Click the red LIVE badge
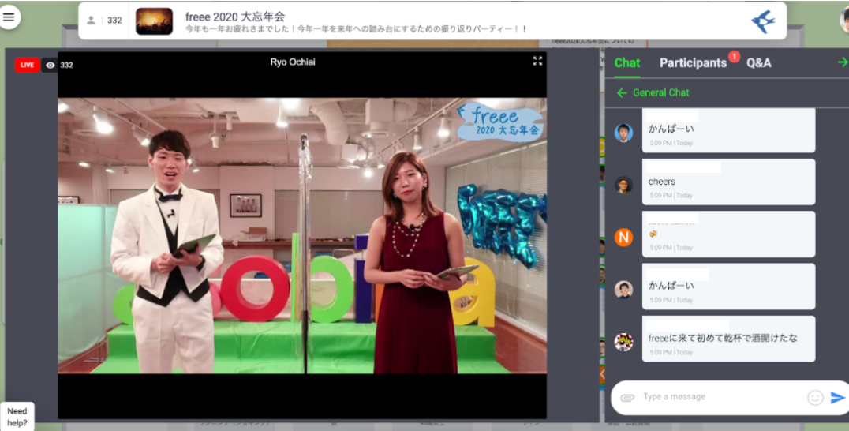This screenshot has width=849, height=431. pyautogui.click(x=27, y=65)
